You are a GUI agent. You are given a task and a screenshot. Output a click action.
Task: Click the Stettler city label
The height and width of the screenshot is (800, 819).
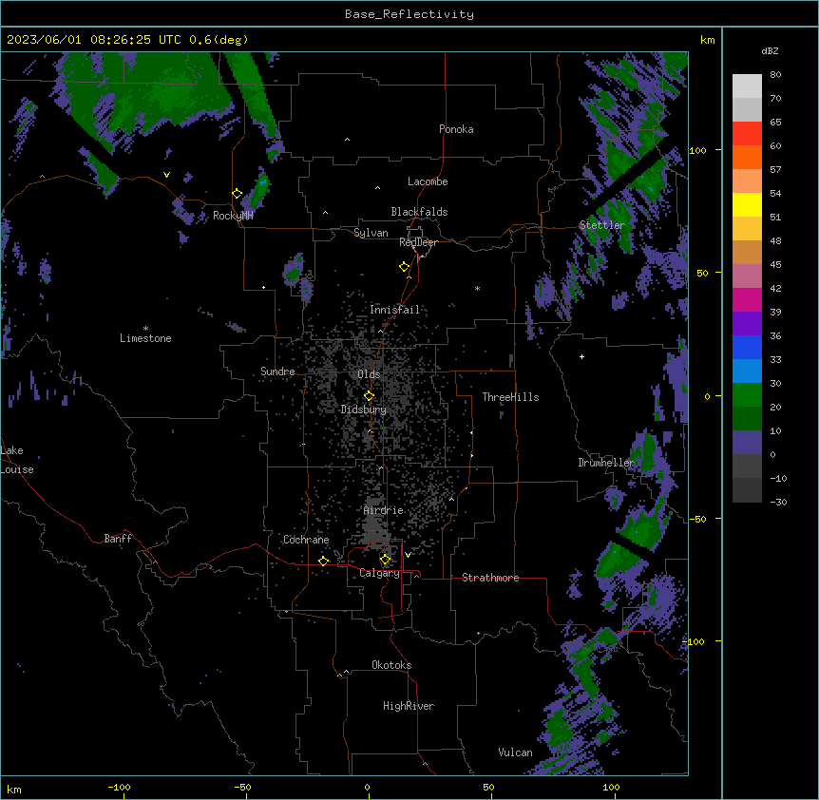601,225
